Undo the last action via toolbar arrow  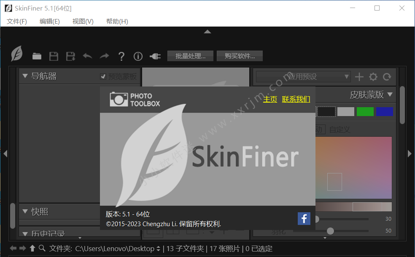(87, 56)
